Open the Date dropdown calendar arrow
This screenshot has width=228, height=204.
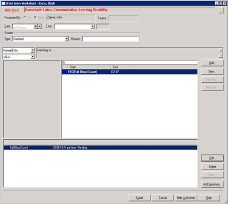click(40, 27)
